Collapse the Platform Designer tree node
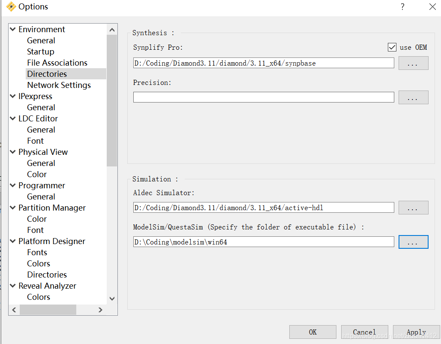 (x=13, y=241)
